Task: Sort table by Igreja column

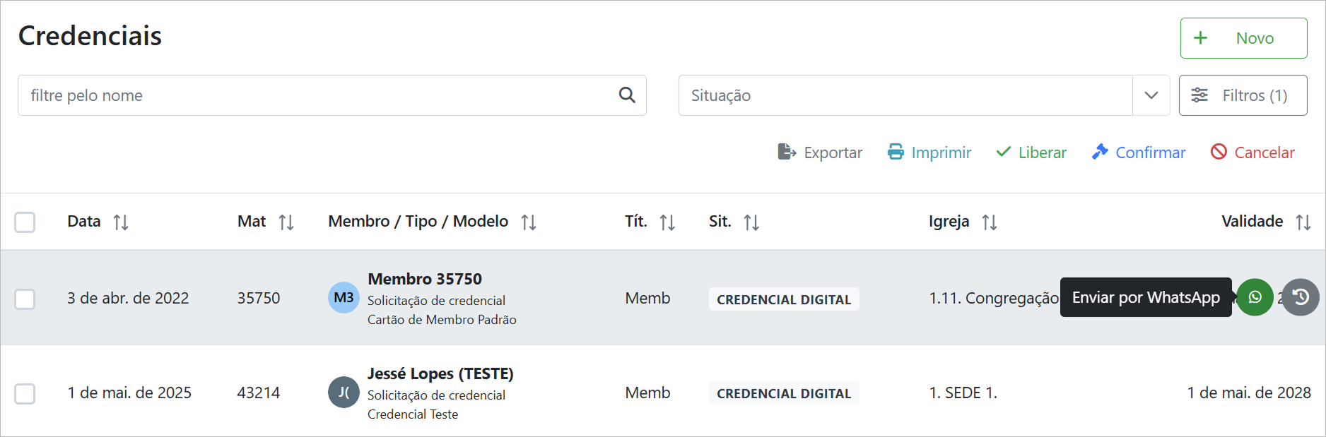Action: click(x=990, y=222)
